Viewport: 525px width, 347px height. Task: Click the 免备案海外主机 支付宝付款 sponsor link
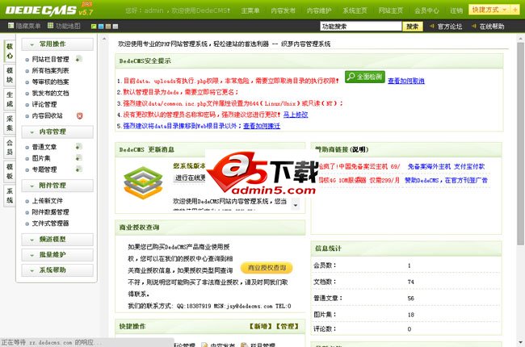click(x=446, y=166)
